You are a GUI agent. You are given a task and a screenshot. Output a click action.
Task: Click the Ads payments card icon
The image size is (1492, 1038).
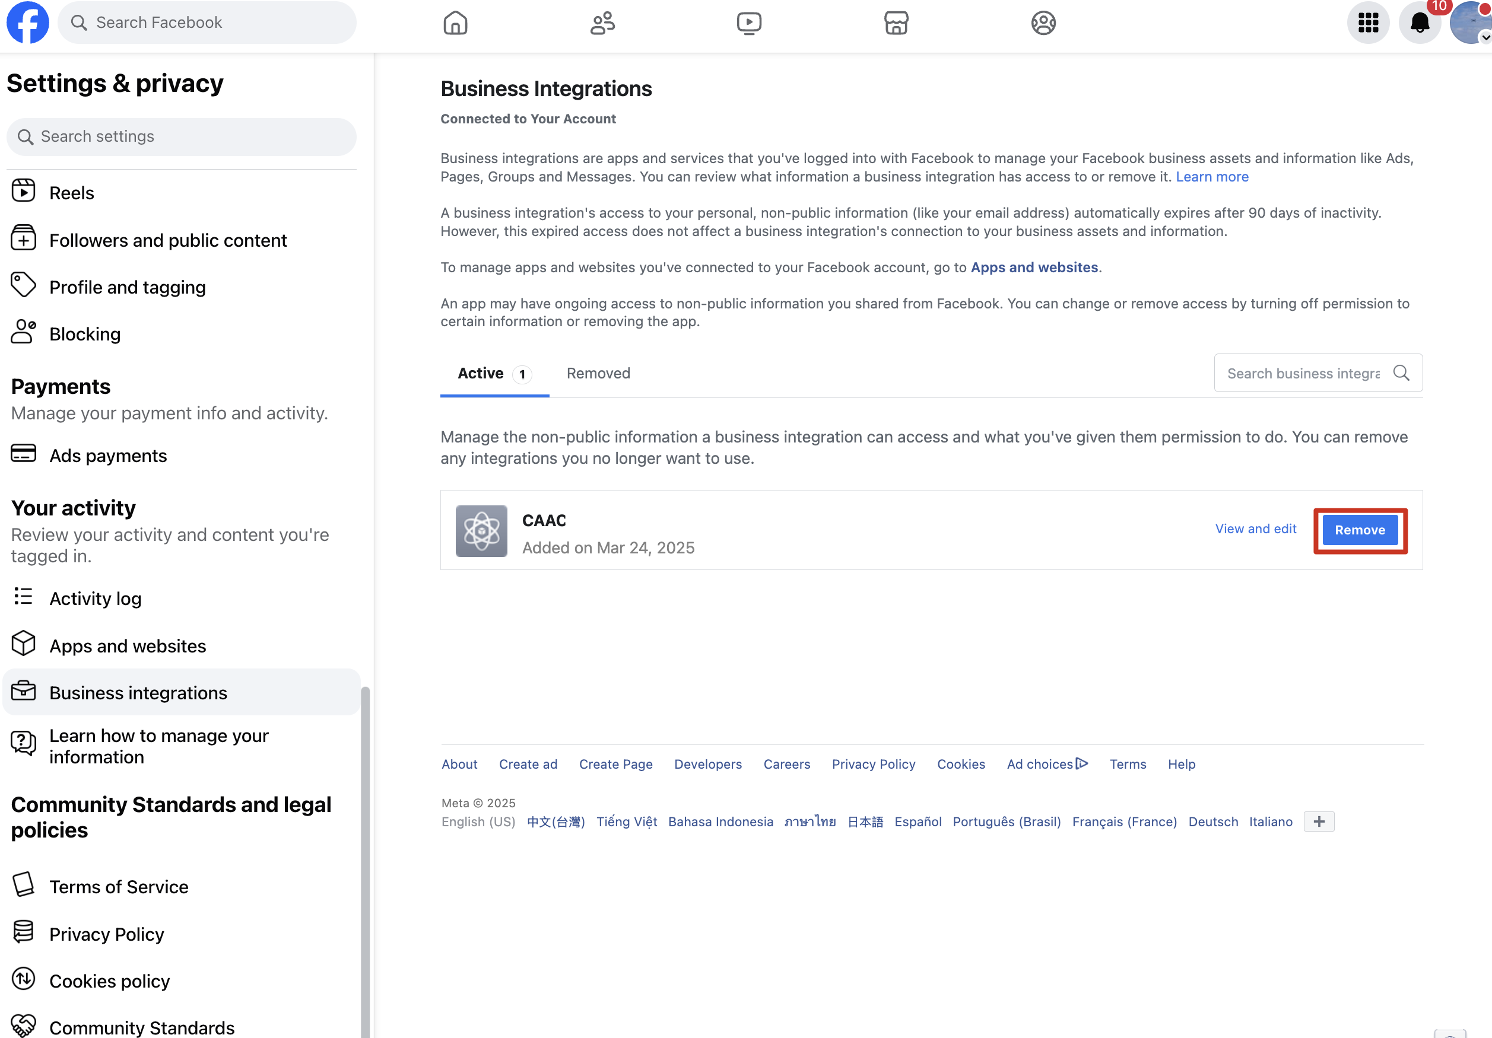(23, 454)
